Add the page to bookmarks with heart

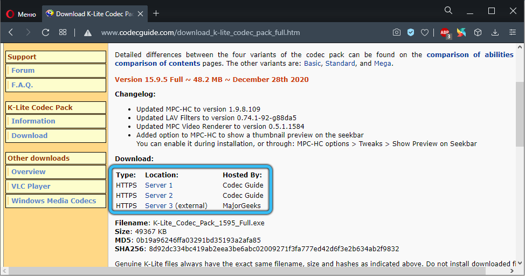[x=425, y=32]
